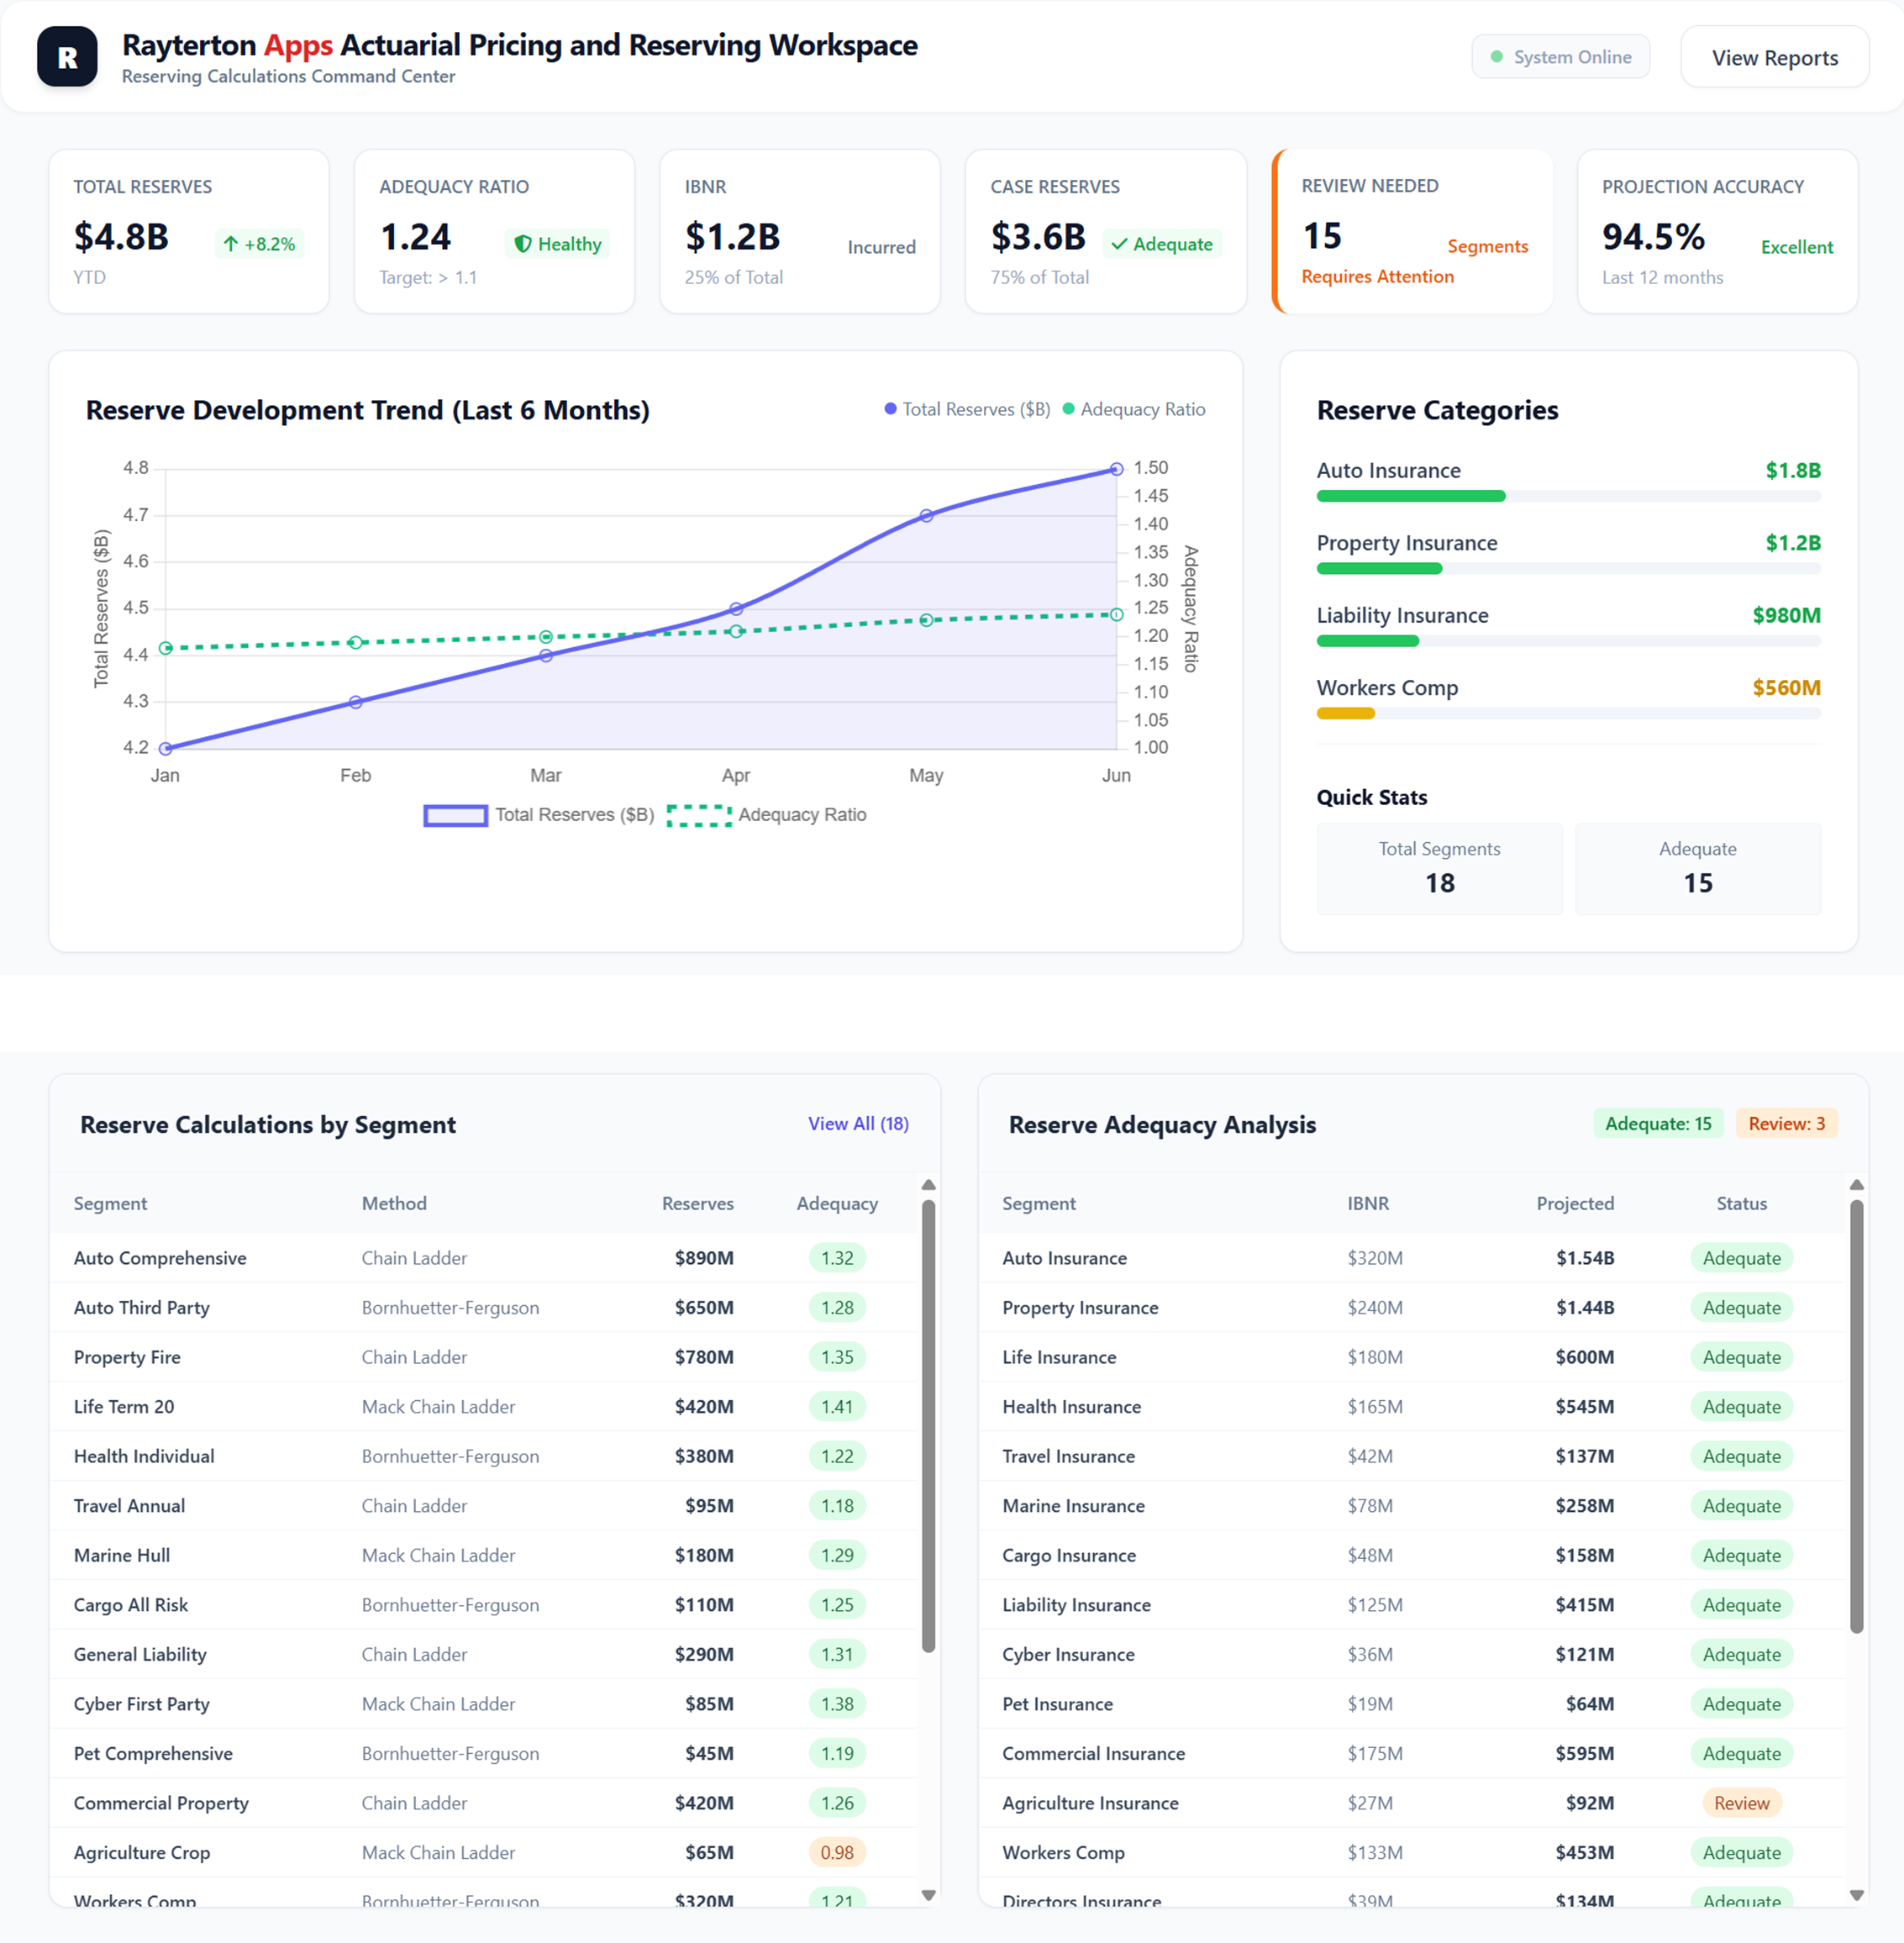The width and height of the screenshot is (1904, 1943).
Task: Toggle Adequacy Ratio dashed legend box
Action: click(699, 815)
